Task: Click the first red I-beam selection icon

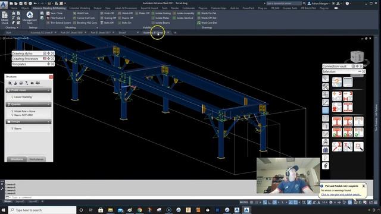Action: coord(337,121)
